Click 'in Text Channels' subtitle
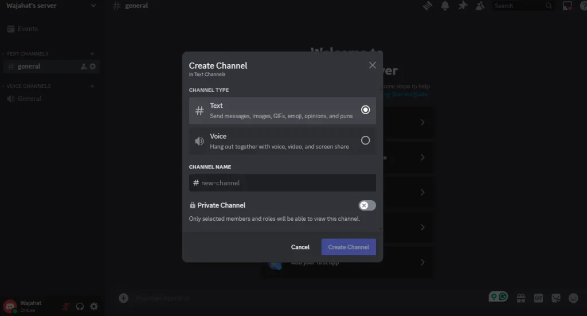The height and width of the screenshot is (316, 587). (x=207, y=75)
